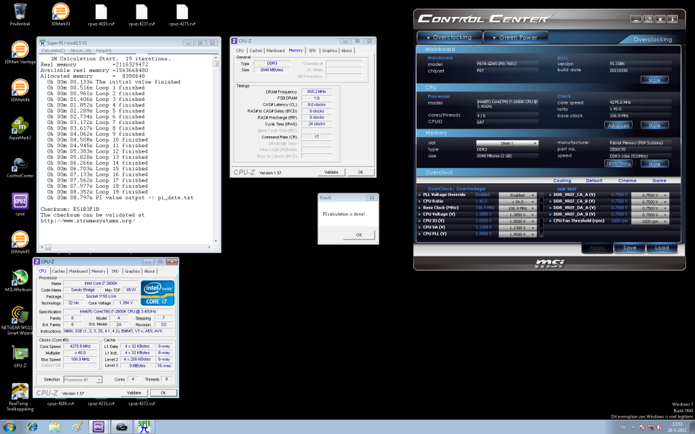Screen dimensions: 695x434
Task: Launch the GPU-Z desktop shortcut
Action: click(x=20, y=357)
